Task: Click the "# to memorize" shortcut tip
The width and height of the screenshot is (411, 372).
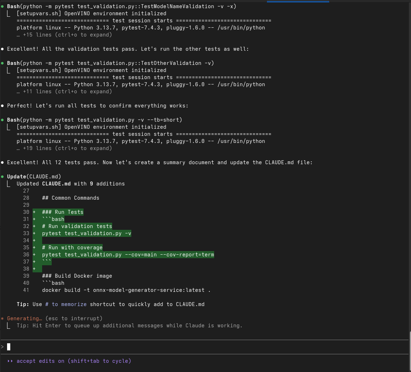Action: pyautogui.click(x=64, y=304)
